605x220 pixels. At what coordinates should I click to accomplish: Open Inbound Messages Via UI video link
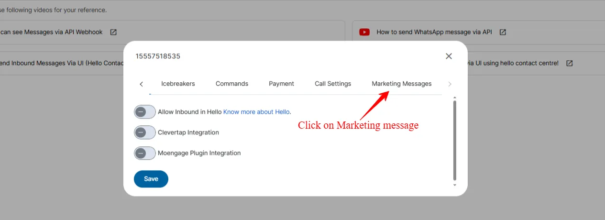62,63
